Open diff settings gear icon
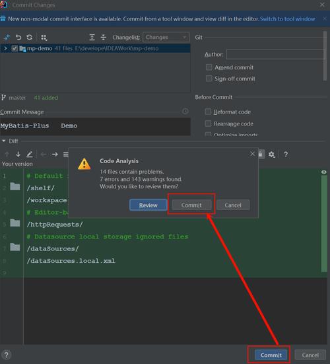 pyautogui.click(x=271, y=155)
